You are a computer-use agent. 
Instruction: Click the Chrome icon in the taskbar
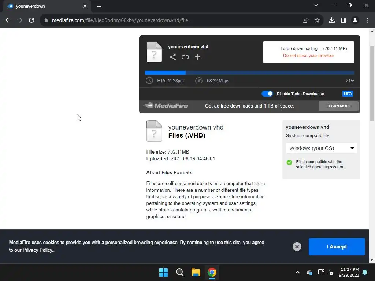point(212,272)
